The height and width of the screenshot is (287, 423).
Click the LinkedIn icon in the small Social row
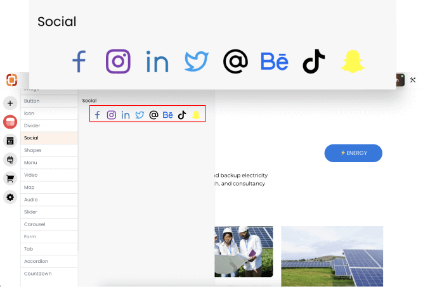click(126, 115)
